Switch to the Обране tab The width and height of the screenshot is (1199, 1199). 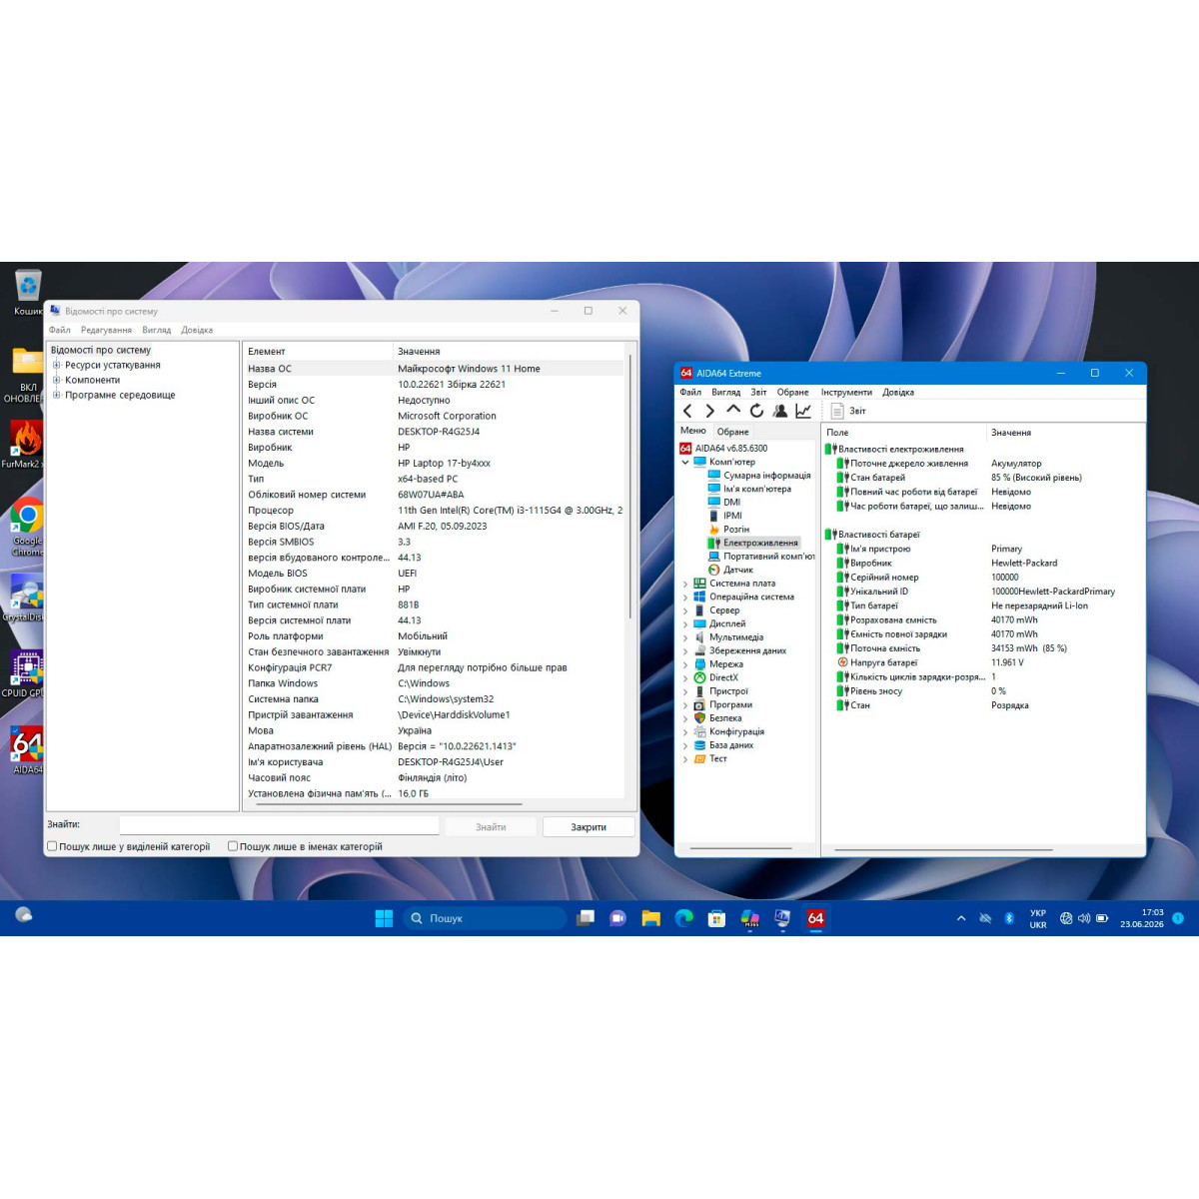pos(732,432)
